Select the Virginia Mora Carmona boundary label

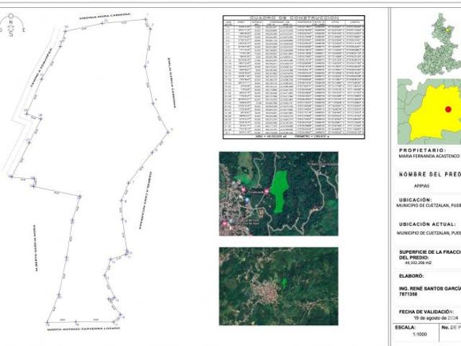tap(105, 17)
